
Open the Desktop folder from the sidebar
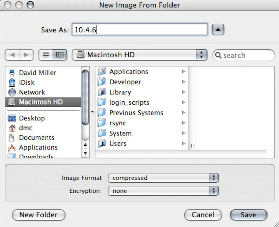[32, 118]
